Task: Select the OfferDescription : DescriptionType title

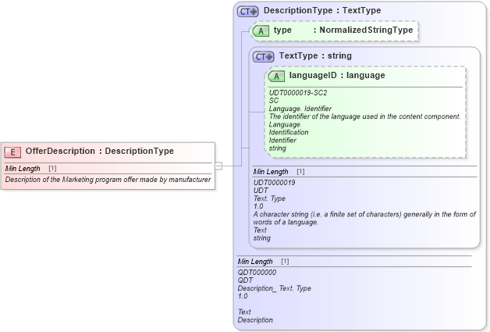Action: (99, 151)
